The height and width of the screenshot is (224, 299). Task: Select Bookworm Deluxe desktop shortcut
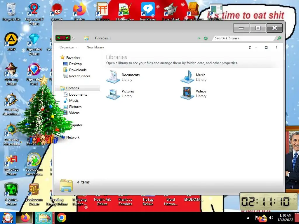34,195
